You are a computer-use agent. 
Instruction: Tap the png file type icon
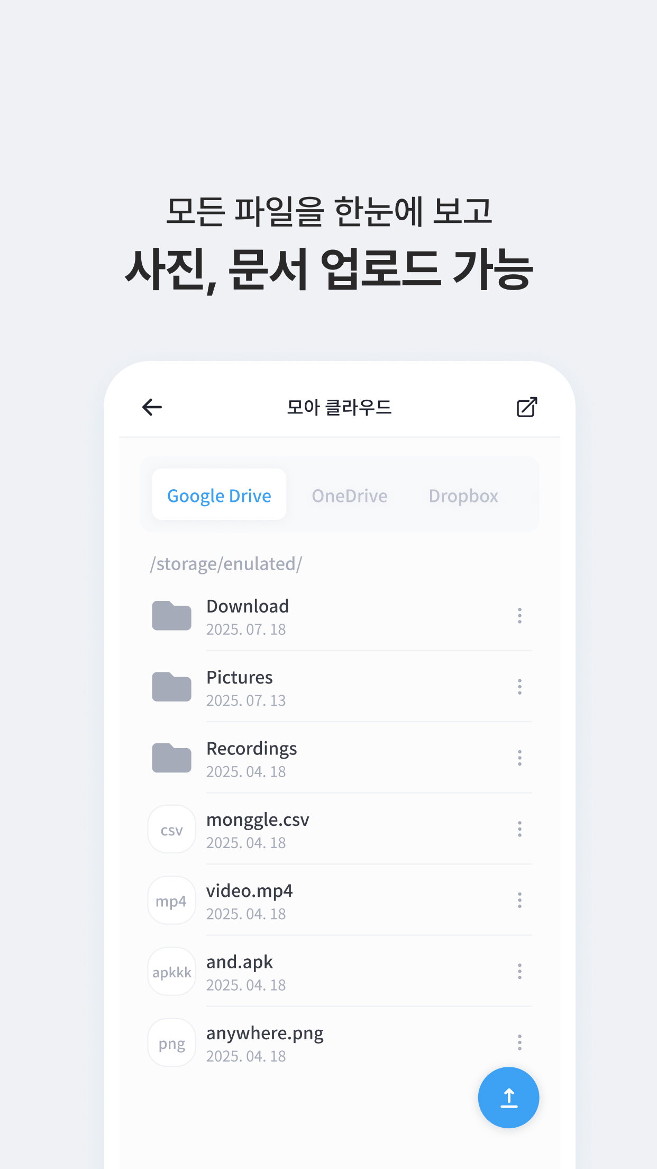click(x=171, y=1042)
